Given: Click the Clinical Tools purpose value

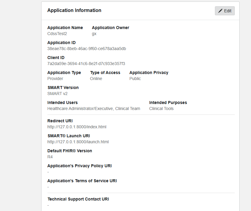Looking at the screenshot, I should pos(161,108).
